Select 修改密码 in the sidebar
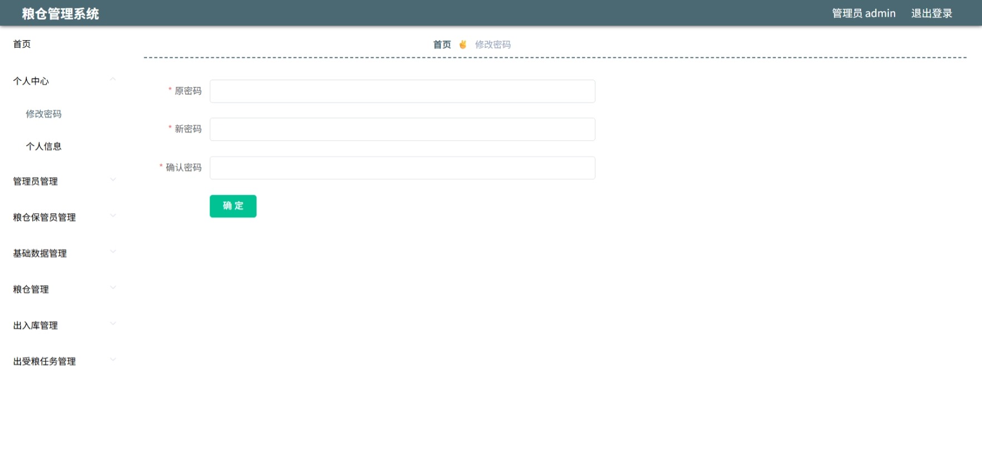 43,114
